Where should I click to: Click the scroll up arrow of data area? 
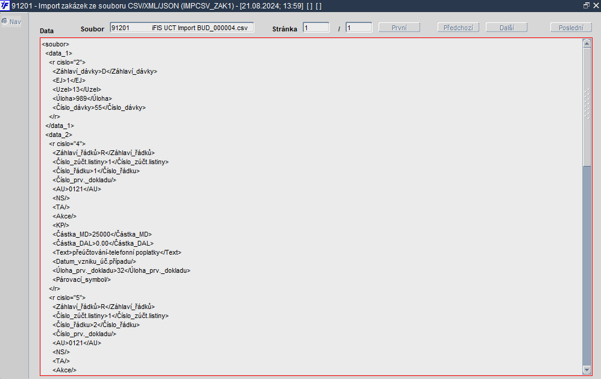coord(587,43)
